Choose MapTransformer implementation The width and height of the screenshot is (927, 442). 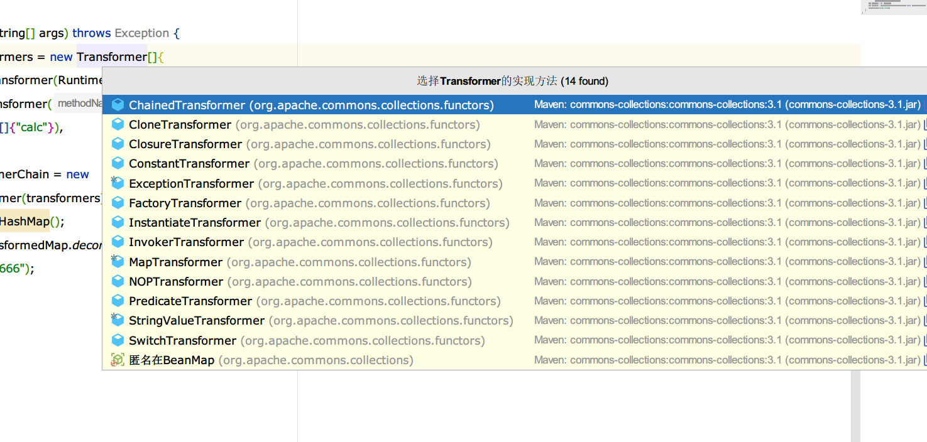514,262
